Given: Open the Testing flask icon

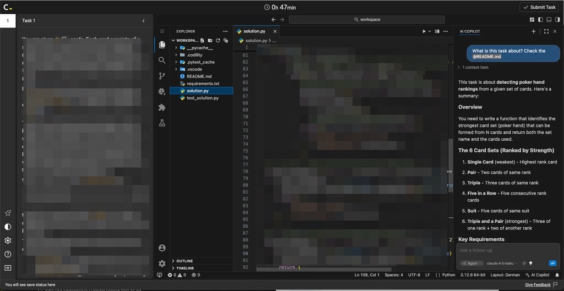Looking at the screenshot, I should pyautogui.click(x=162, y=123).
